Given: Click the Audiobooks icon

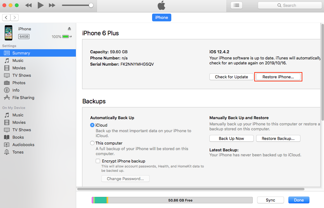Looking at the screenshot, I should coord(7,145).
